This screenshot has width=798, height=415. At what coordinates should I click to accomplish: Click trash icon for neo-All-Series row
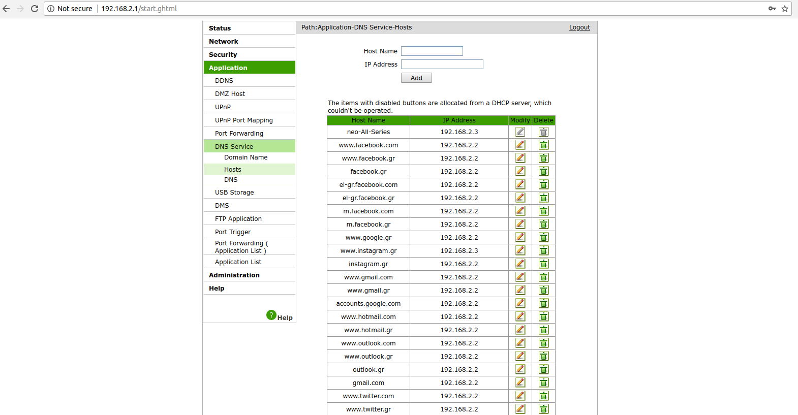543,132
